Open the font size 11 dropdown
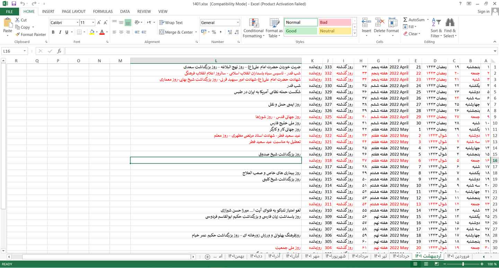 pos(93,23)
